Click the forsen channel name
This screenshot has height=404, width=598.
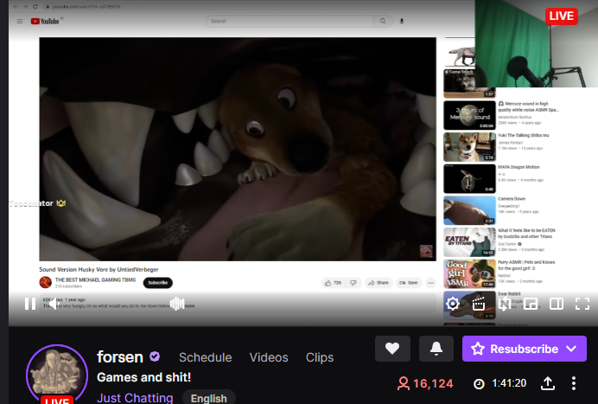(x=119, y=356)
